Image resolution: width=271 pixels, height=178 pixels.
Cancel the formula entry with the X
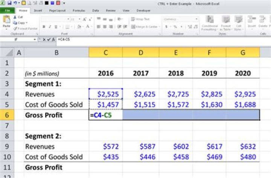44,39
